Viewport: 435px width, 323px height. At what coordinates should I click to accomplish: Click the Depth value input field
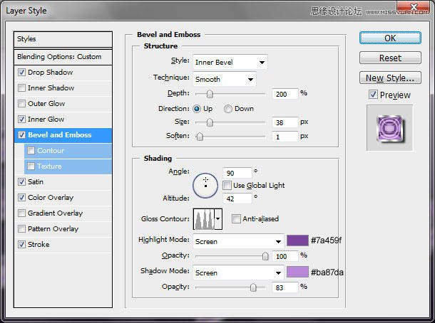click(285, 94)
